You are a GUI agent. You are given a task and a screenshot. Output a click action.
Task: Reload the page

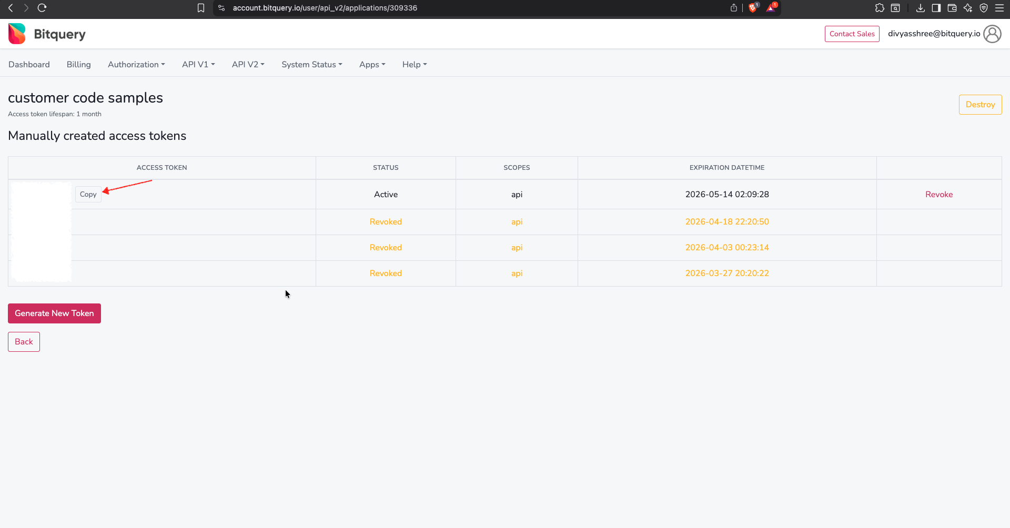pyautogui.click(x=42, y=8)
